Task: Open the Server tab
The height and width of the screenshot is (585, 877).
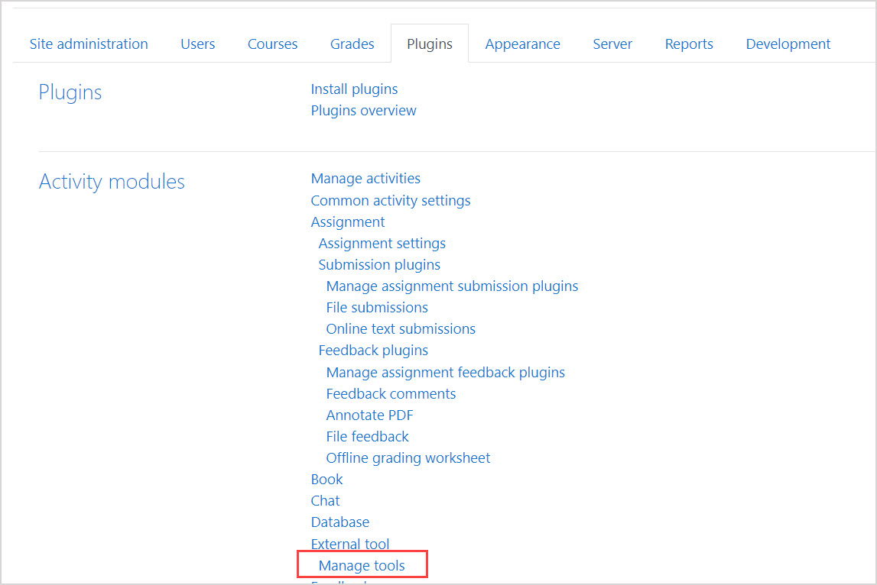Action: (x=612, y=44)
